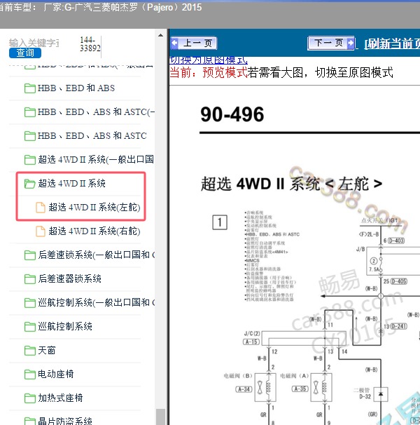This screenshot has height=425, width=420.
Task: Select the 电动座椅 entry
Action: point(56,374)
